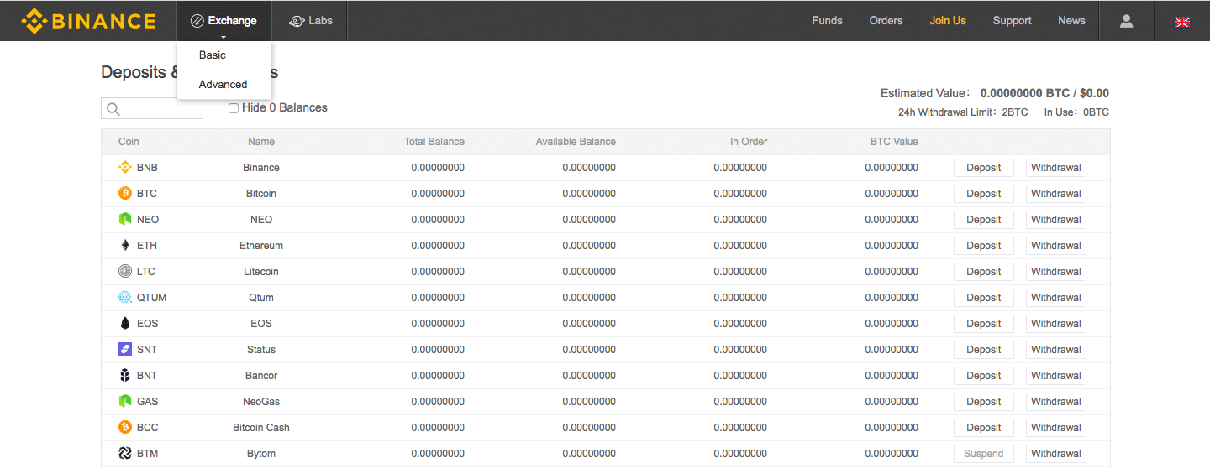Select the Bytom name cell
The width and height of the screenshot is (1210, 468).
[x=261, y=454]
